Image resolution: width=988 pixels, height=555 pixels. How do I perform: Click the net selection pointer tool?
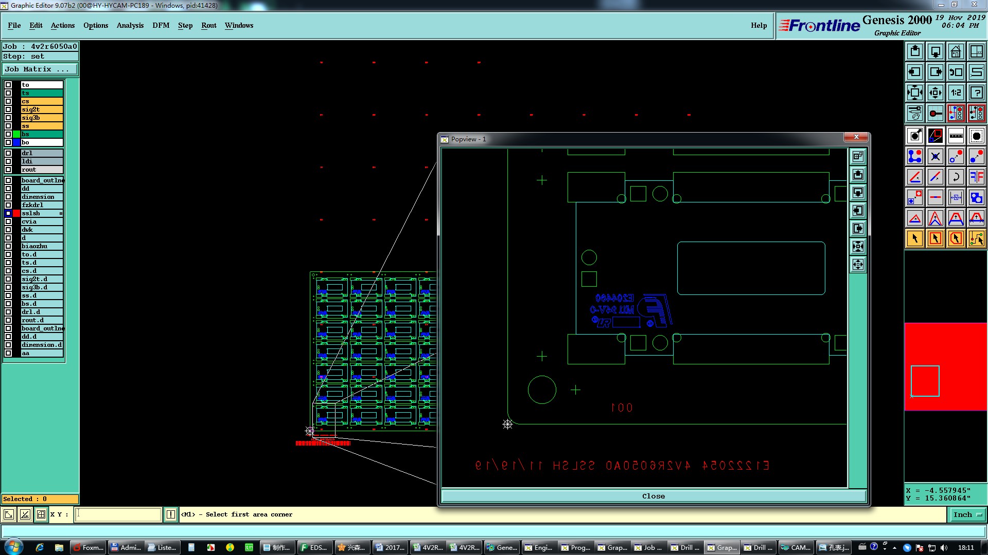(976, 238)
